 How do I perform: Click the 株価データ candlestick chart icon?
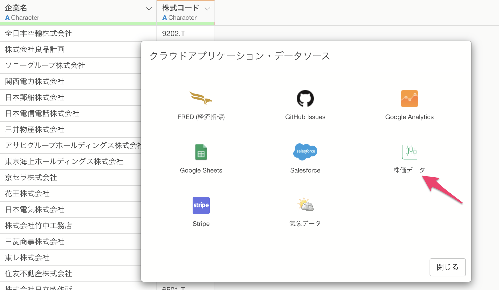pos(409,151)
